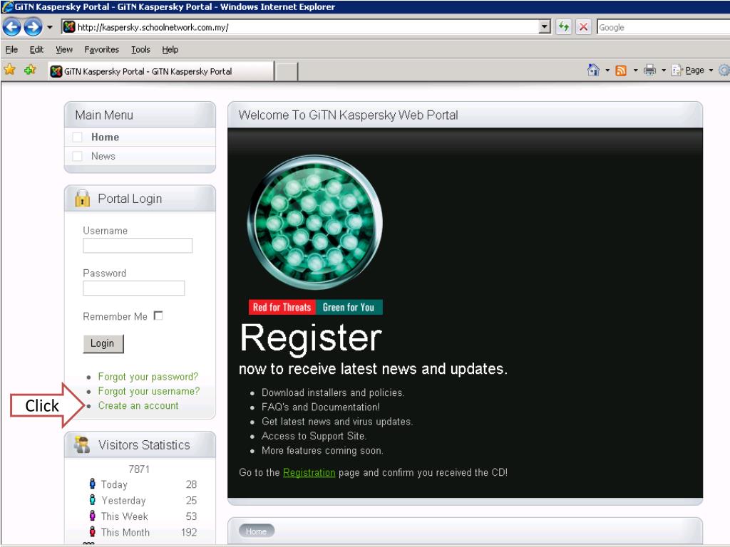Click the Red for Threats banner
This screenshot has height=547, width=730.
[282, 307]
